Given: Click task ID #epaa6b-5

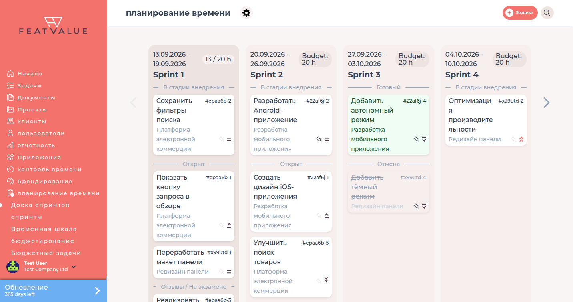Looking at the screenshot, I should 315,243.
